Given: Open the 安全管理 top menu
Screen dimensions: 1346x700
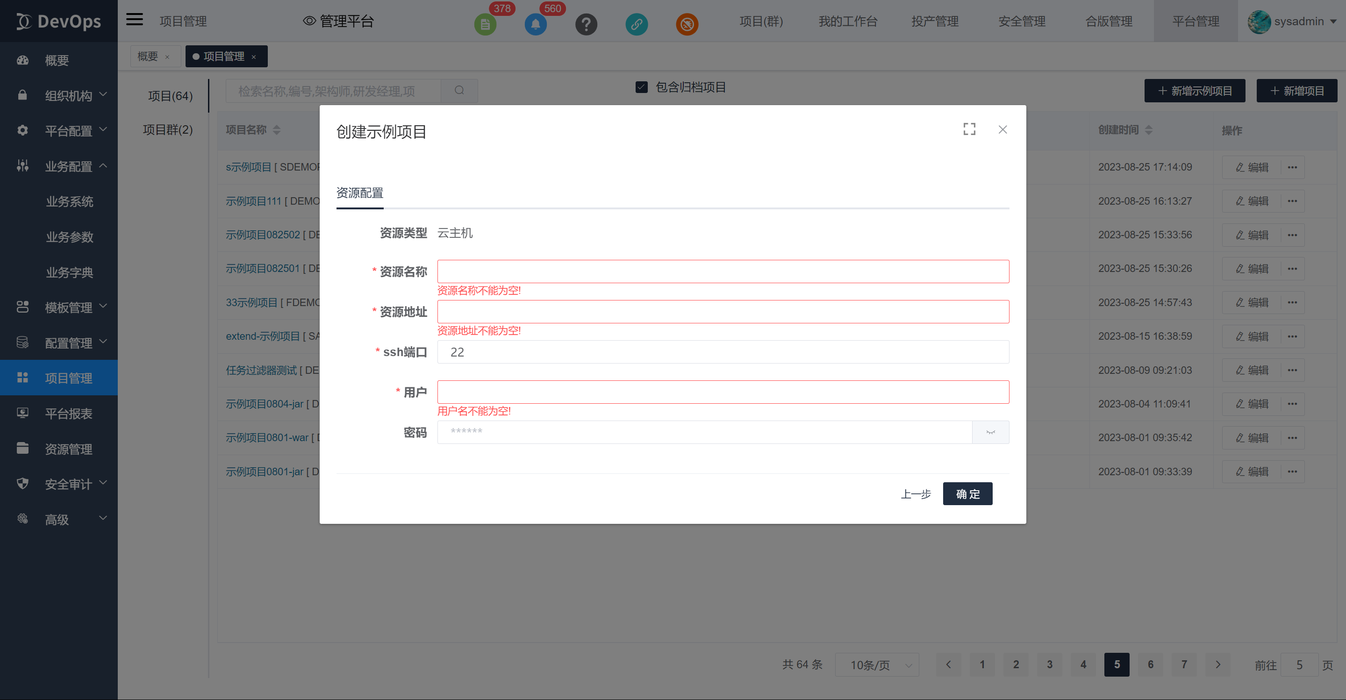Looking at the screenshot, I should [x=1022, y=21].
